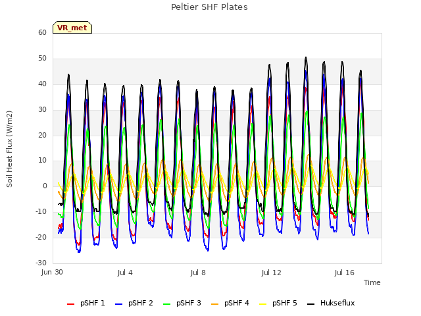The image size is (421, 316).
Task: Click the -20 y-axis tick label
Action: pos(41,237)
